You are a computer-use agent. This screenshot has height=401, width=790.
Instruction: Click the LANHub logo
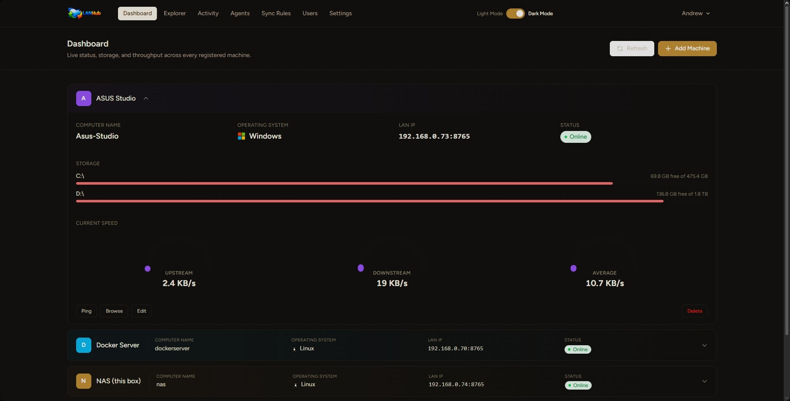click(x=84, y=13)
